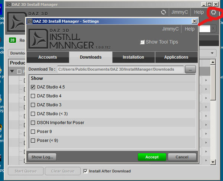Open the main window filter dropdown arrow
Image resolution: width=223 pixels, height=181 pixels.
[212, 53]
